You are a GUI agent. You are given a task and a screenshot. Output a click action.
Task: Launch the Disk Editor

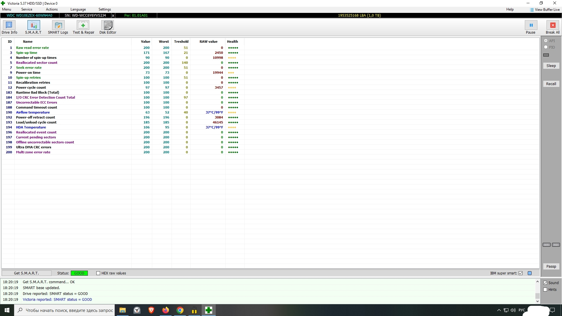[x=108, y=27]
